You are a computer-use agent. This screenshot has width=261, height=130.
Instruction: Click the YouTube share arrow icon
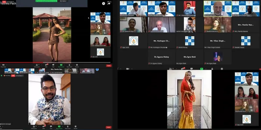coord(109,4)
